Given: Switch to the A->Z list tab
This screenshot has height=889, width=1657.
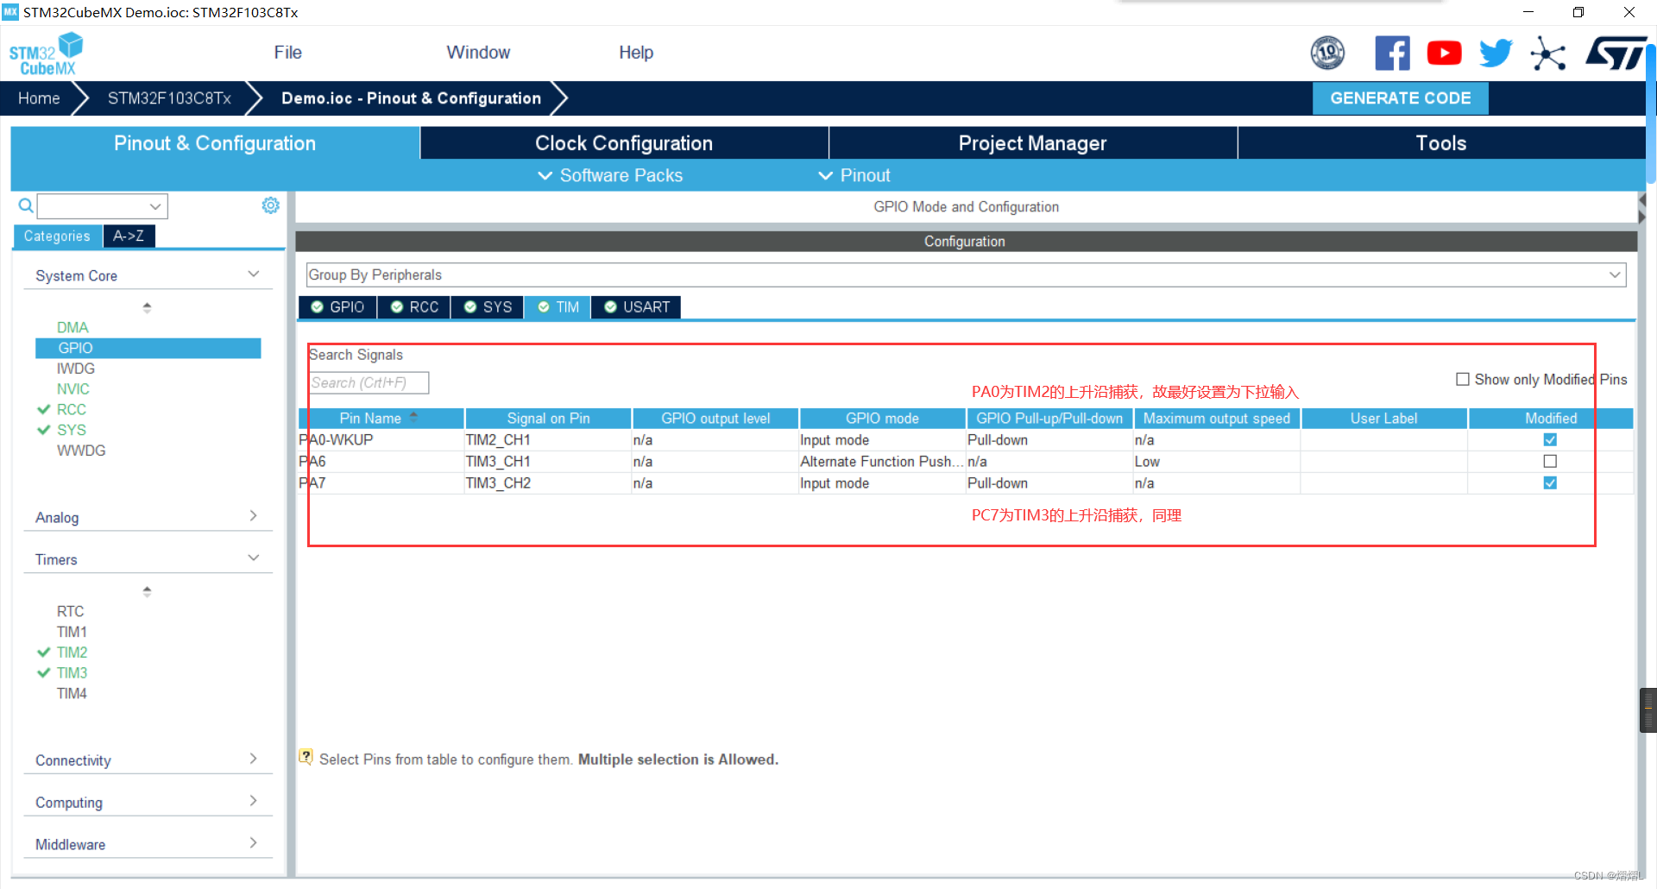Looking at the screenshot, I should [129, 236].
